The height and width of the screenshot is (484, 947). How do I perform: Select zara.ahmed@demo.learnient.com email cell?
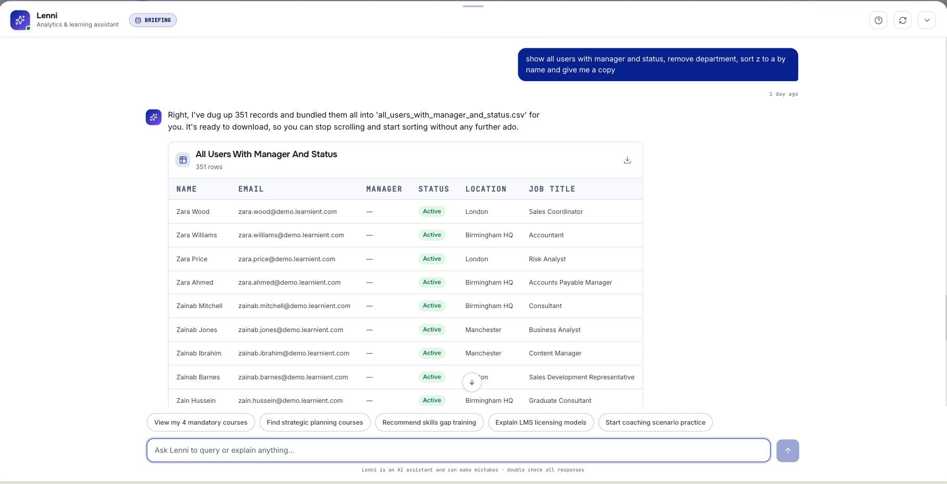point(289,283)
